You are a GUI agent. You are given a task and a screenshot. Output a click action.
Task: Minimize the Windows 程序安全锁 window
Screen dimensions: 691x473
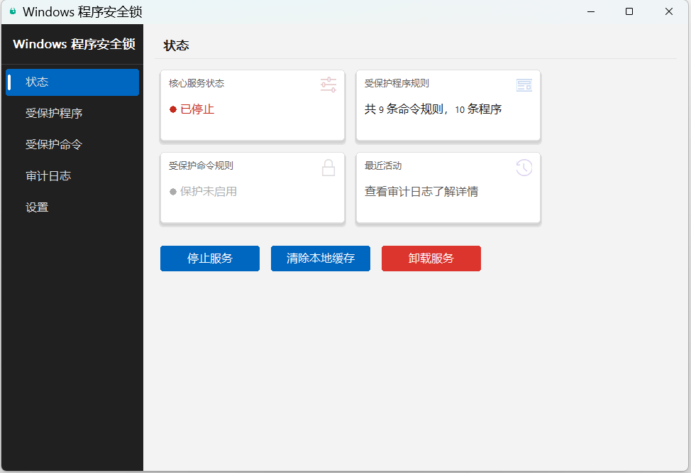590,11
